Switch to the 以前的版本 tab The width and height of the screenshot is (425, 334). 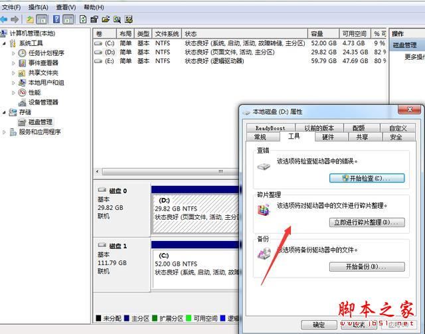319,128
